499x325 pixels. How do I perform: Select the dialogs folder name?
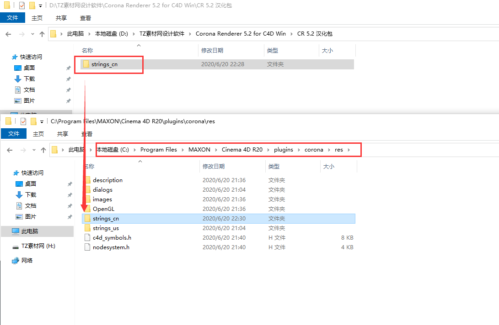pyautogui.click(x=102, y=190)
